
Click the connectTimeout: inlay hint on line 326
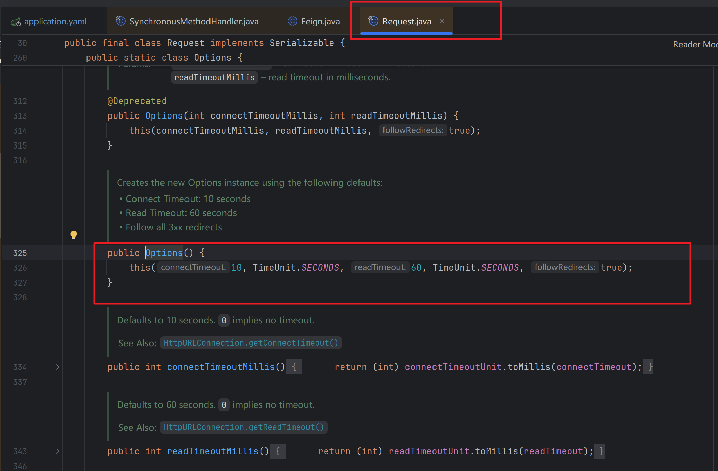click(193, 267)
